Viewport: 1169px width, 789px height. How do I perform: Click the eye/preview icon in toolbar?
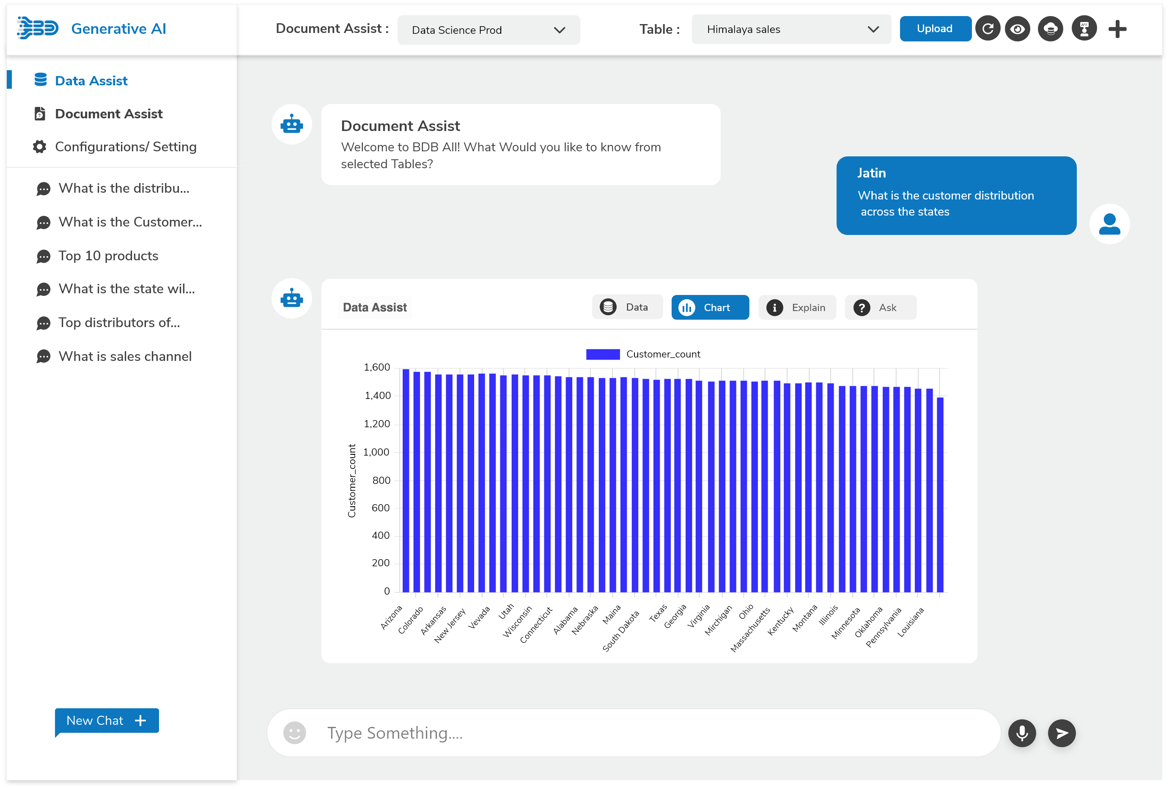click(x=1019, y=29)
